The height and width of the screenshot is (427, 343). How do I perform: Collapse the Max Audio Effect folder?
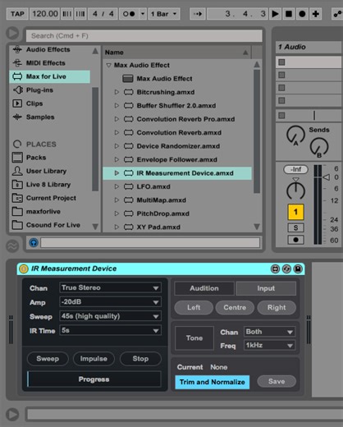(108, 66)
